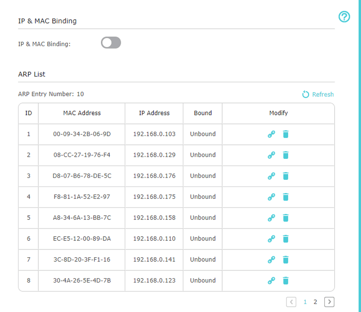Click the ID column header
The height and width of the screenshot is (312, 361).
pyautogui.click(x=28, y=113)
